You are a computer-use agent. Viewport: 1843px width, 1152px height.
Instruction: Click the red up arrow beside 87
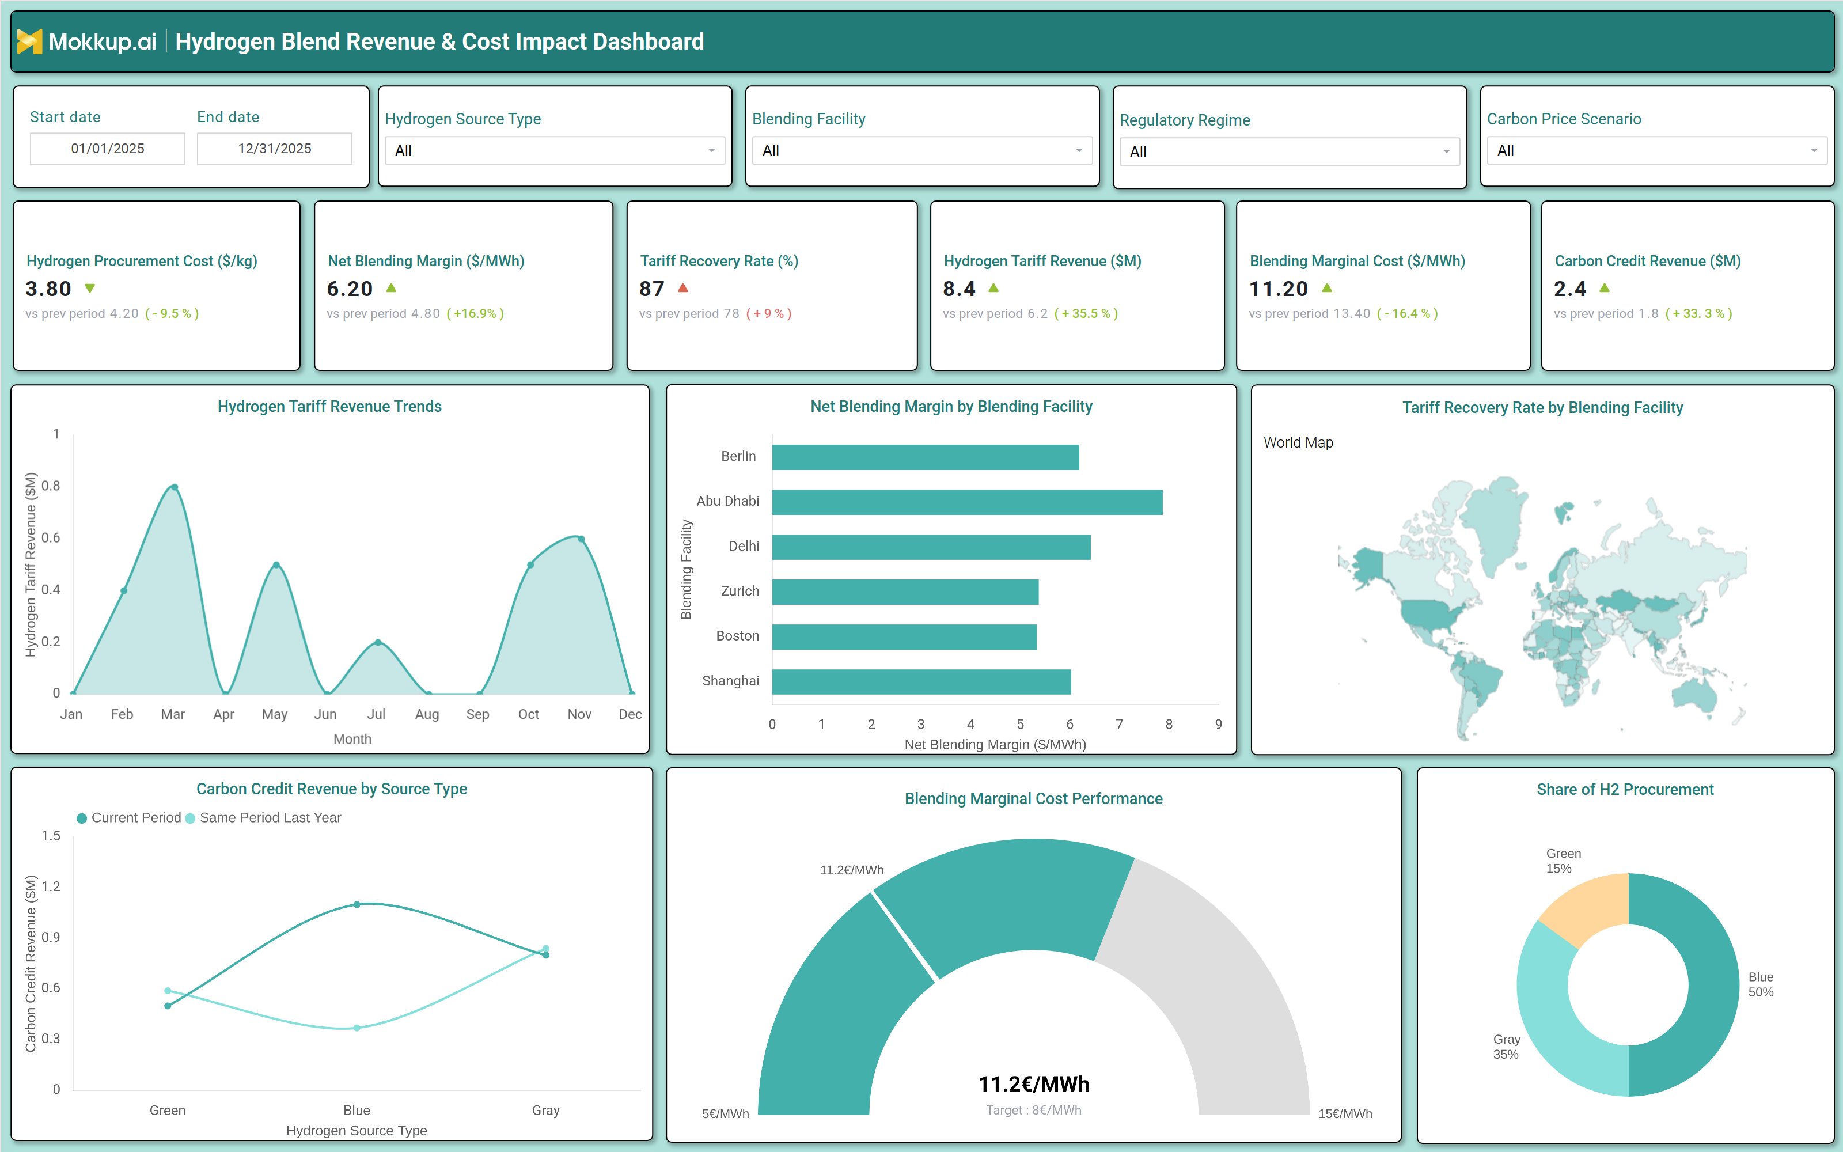point(683,288)
